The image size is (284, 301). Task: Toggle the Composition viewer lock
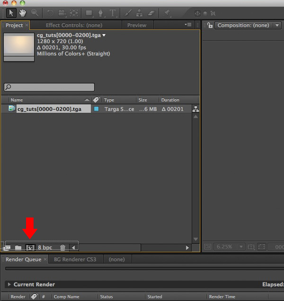coord(210,25)
